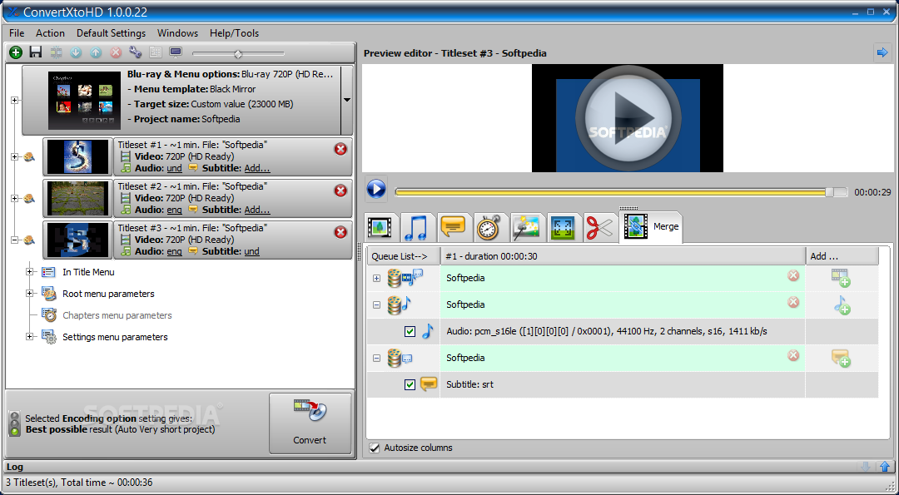Image resolution: width=899 pixels, height=495 pixels.
Task: Expand the Root menu parameters node
Action: 29,294
